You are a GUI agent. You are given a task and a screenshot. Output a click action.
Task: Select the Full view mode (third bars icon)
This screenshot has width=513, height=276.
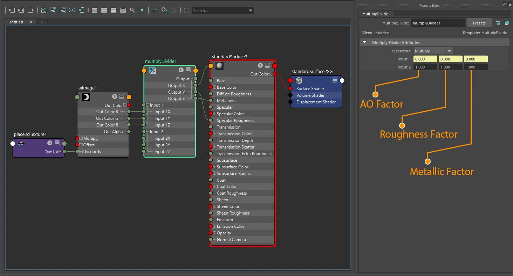coord(114,10)
